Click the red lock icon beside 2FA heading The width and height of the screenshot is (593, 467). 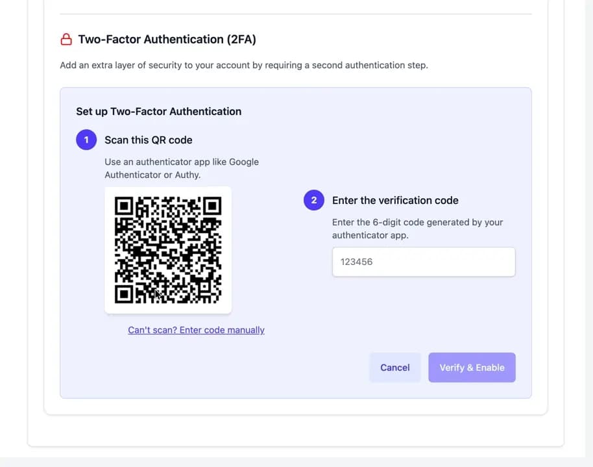coord(66,40)
